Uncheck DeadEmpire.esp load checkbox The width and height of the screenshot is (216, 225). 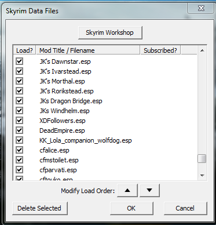pos(19,130)
